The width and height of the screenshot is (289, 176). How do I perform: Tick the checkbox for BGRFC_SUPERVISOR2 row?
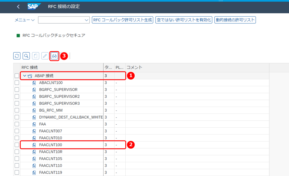(x=17, y=96)
